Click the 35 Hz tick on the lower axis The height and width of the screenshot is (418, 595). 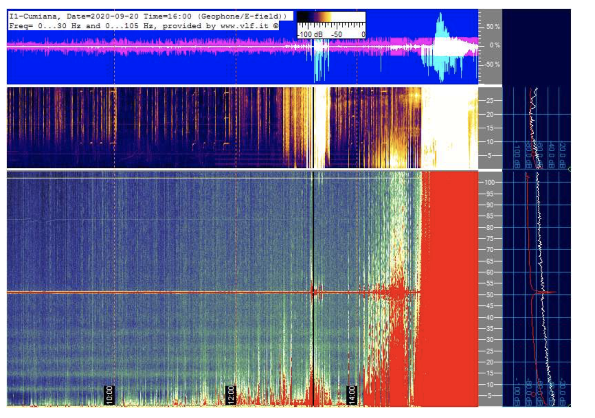point(489,328)
